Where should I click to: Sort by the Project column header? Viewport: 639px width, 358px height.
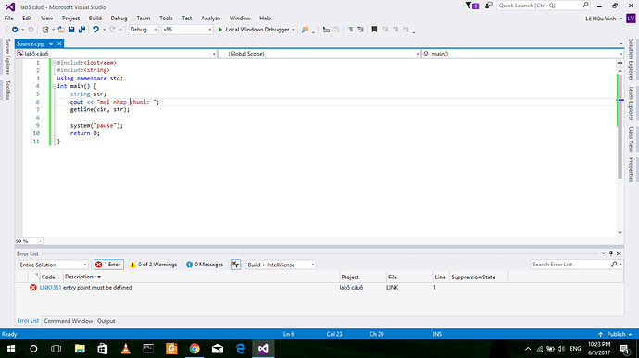click(350, 277)
